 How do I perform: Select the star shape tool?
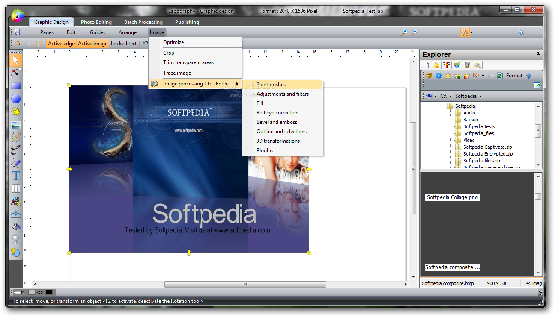pyautogui.click(x=16, y=112)
